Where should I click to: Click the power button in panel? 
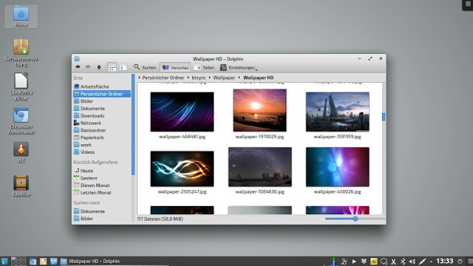460,261
